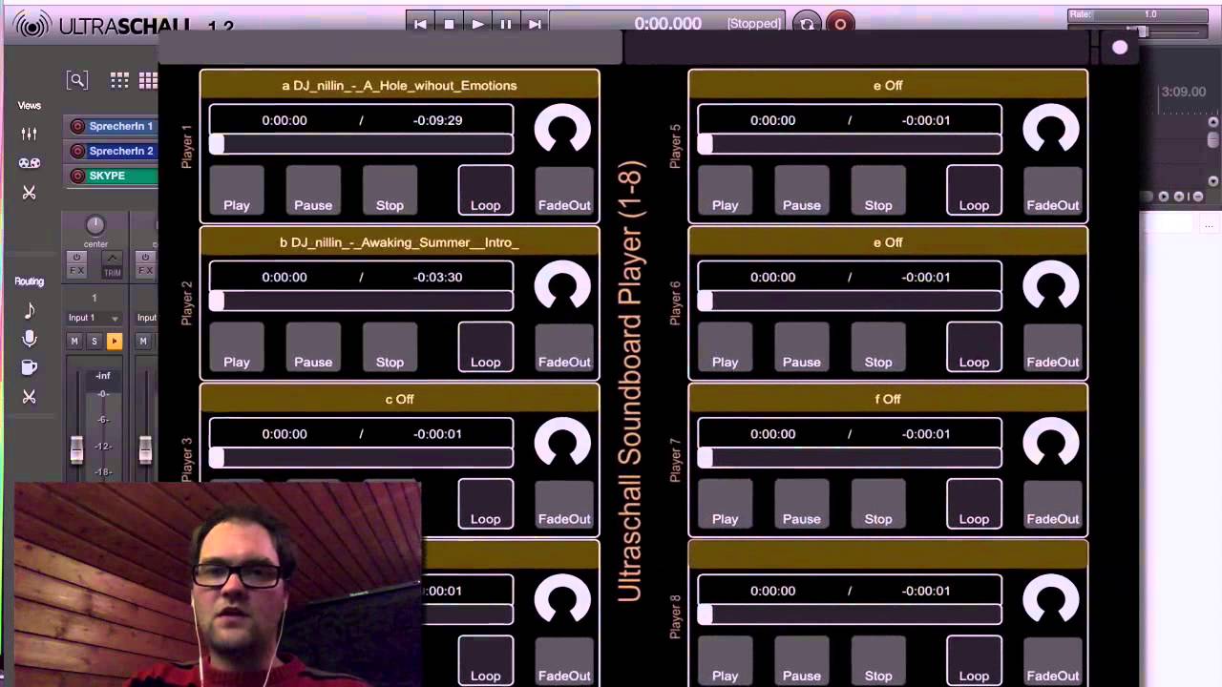Viewport: 1222px width, 687px height.
Task: Click the transport Stop button
Action: (449, 24)
